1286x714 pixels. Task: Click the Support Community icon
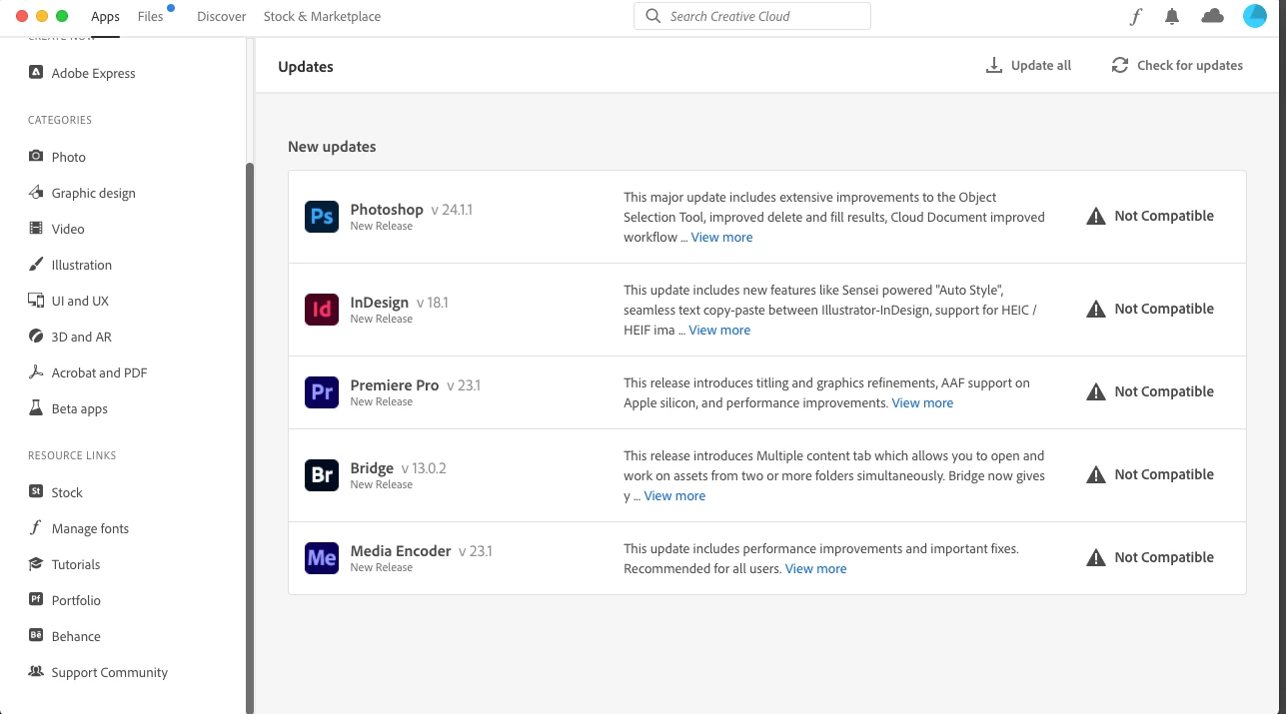point(36,672)
